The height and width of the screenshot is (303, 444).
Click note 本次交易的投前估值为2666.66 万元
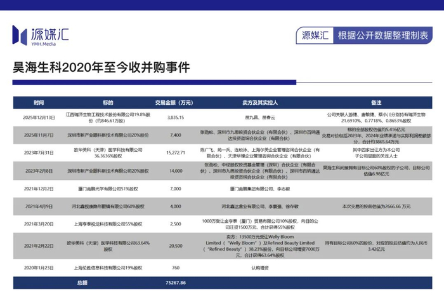[376, 206]
